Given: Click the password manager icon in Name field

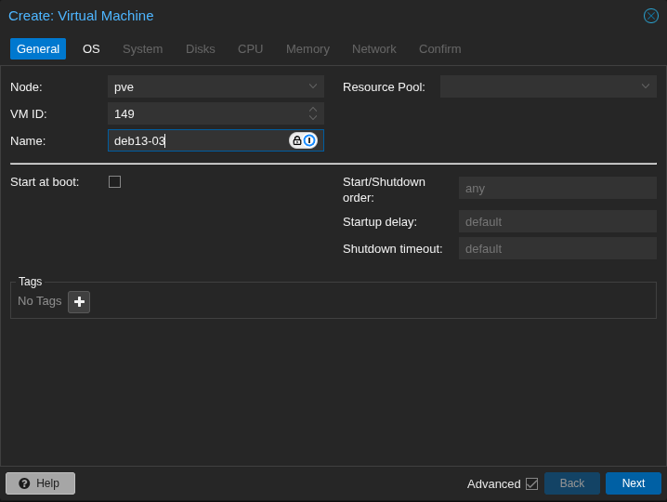Looking at the screenshot, I should pos(309,140).
